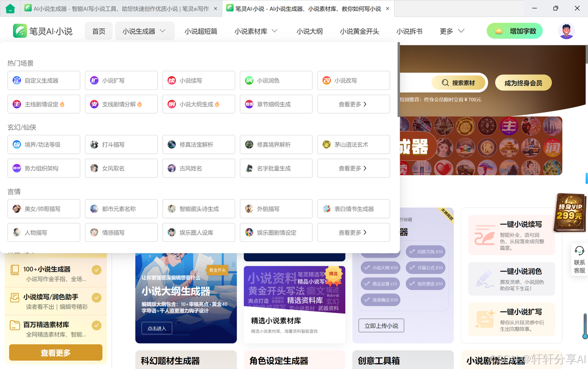Open 小说拆书 navigation item
The height and width of the screenshot is (369, 588).
[x=409, y=31]
